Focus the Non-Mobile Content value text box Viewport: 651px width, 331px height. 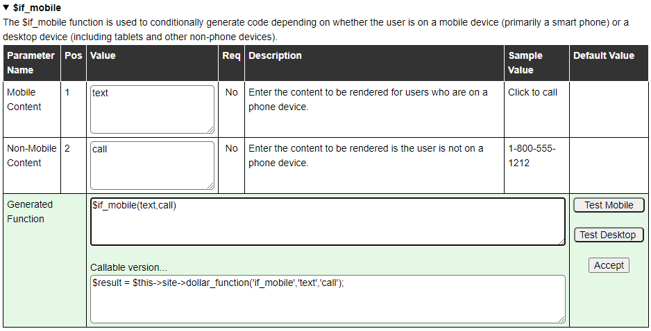[152, 165]
